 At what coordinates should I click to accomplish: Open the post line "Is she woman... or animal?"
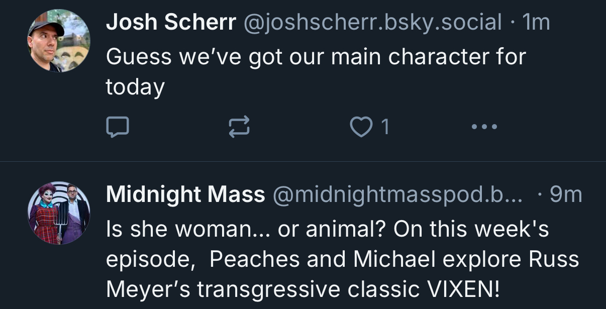(x=327, y=230)
